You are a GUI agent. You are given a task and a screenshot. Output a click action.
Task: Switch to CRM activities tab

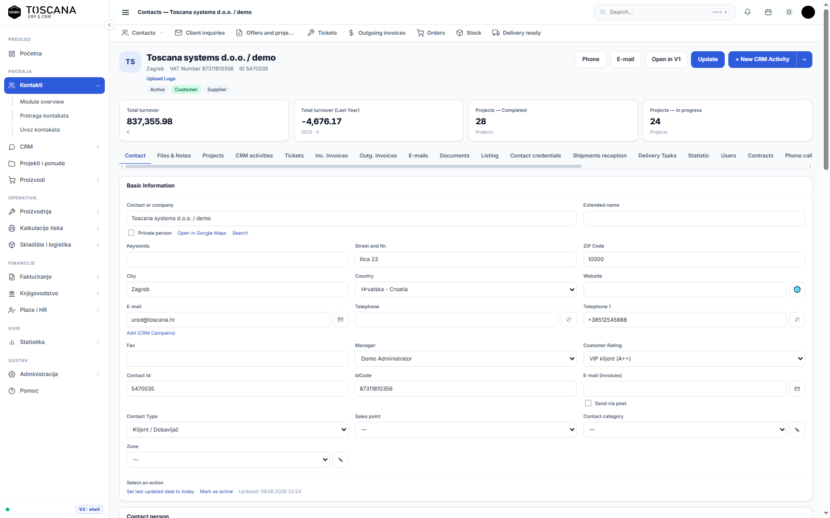tap(254, 155)
